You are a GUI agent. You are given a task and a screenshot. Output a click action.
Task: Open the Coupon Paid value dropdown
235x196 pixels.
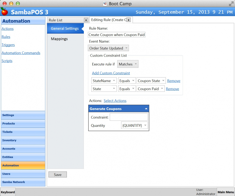pyautogui.click(x=150, y=89)
